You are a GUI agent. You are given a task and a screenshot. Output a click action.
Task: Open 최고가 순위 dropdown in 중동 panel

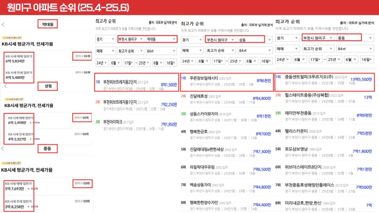[x=318, y=49]
